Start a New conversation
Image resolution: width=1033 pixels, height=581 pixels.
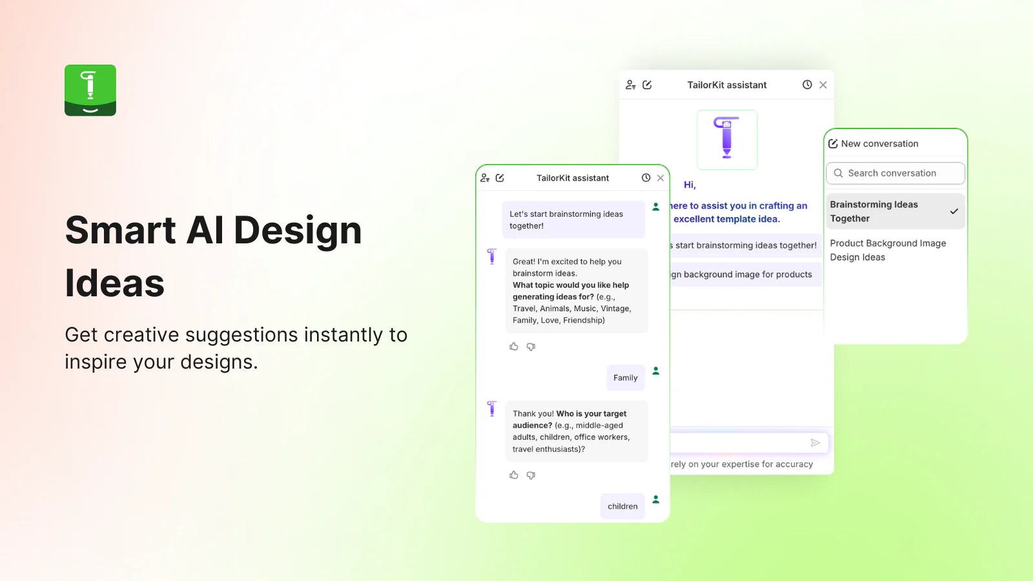click(x=874, y=144)
